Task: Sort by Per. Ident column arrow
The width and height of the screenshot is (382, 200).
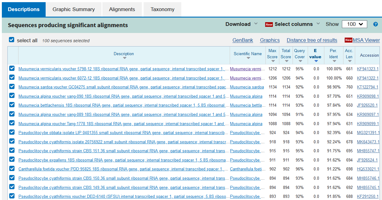Action: click(334, 61)
